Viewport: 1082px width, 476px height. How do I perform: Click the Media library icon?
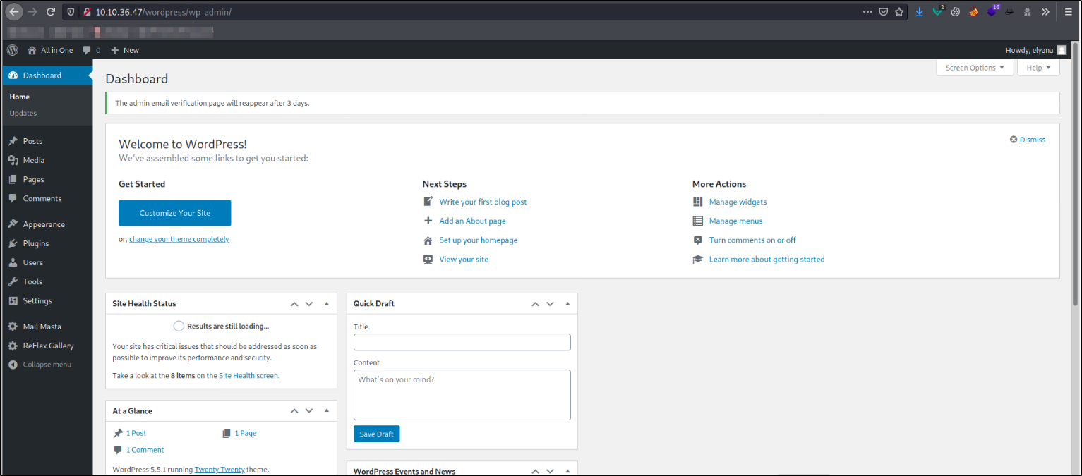tap(13, 160)
